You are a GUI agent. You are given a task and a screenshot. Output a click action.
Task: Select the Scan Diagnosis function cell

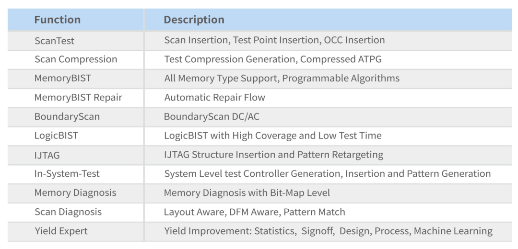[x=68, y=212]
